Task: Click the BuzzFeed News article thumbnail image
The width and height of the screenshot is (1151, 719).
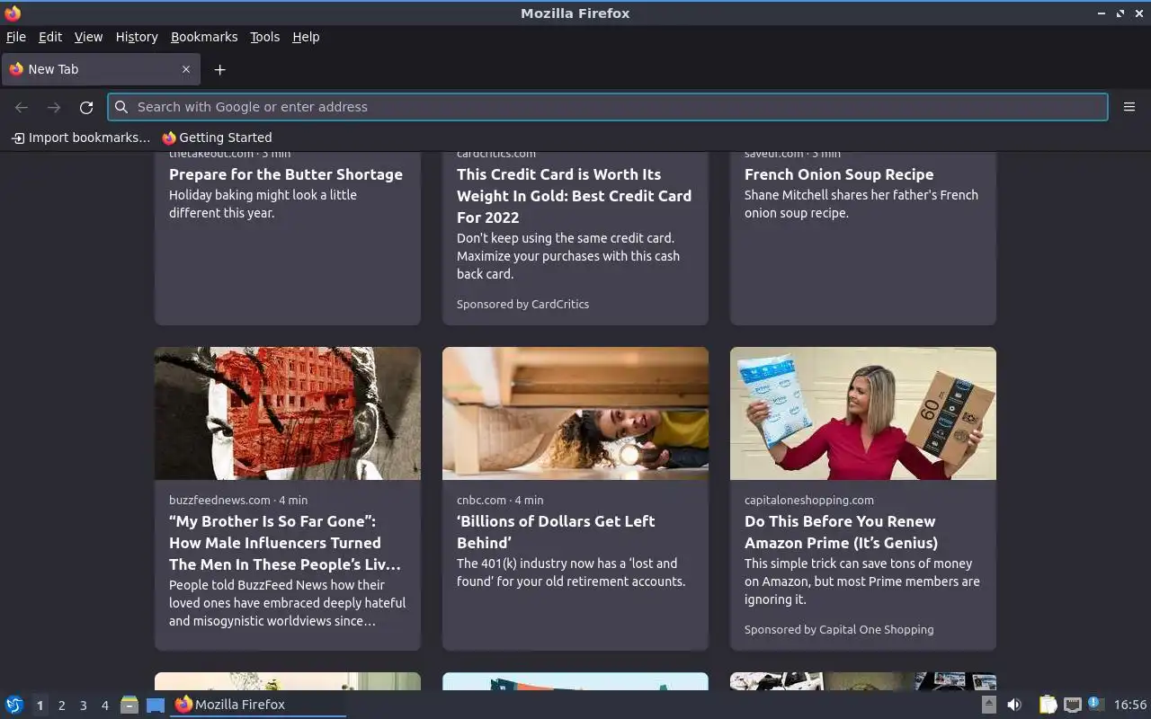Action: coord(288,413)
